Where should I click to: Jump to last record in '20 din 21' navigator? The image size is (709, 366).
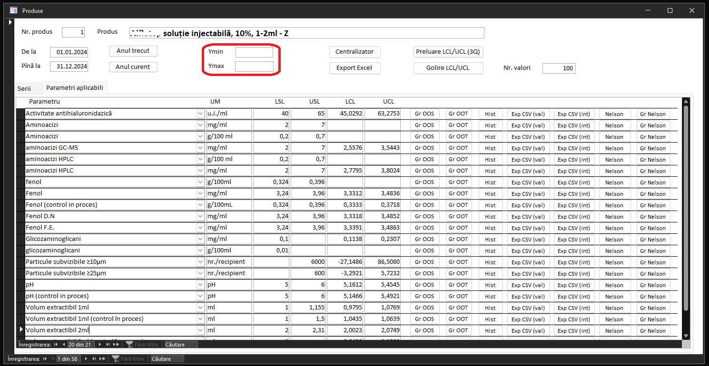108,344
